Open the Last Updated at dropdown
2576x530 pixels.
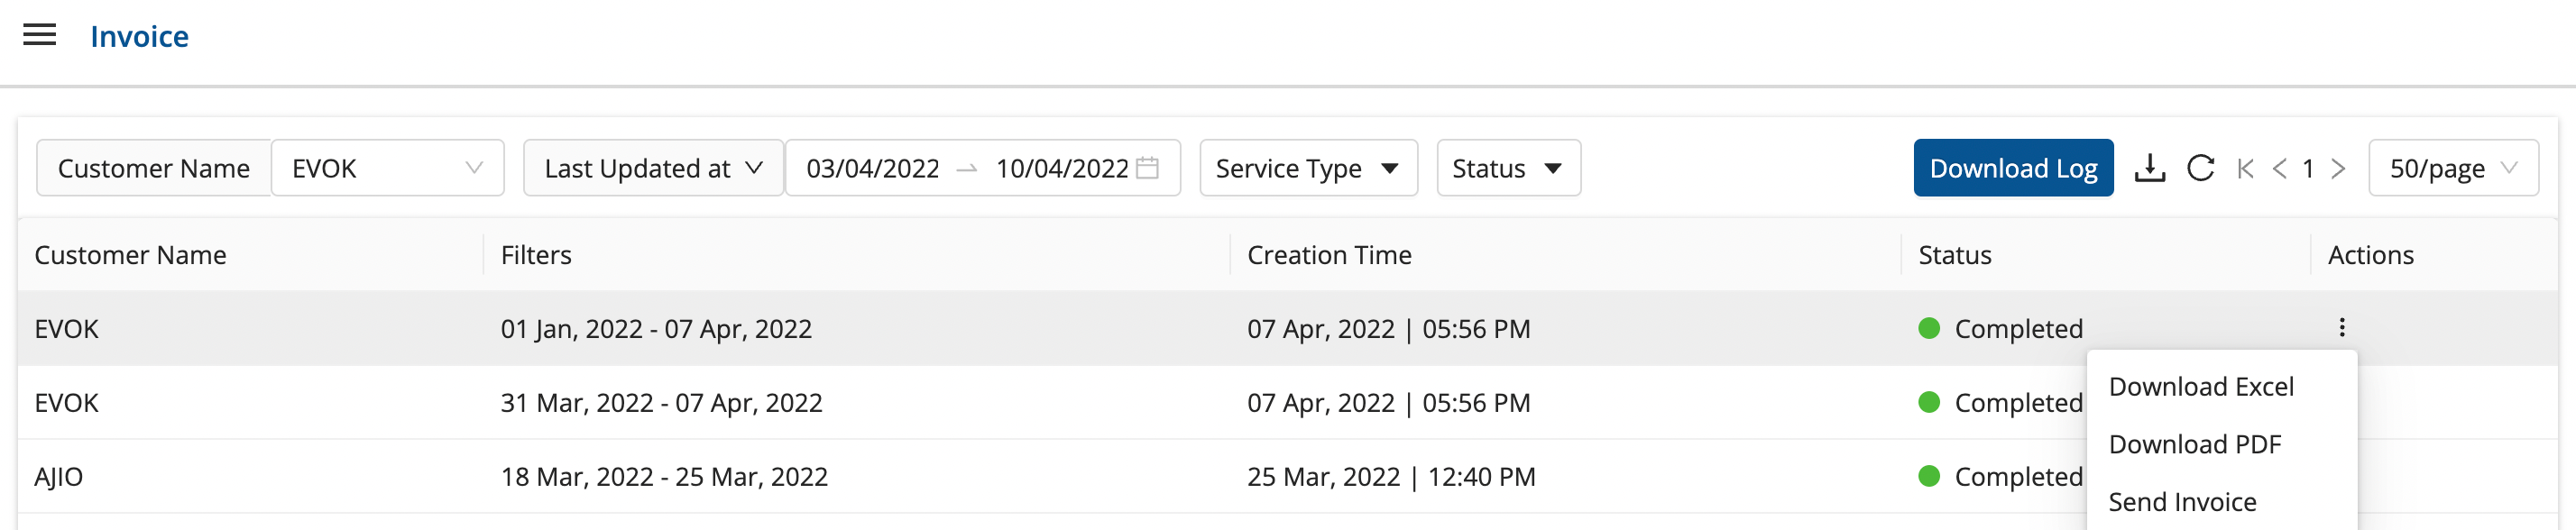coord(653,168)
